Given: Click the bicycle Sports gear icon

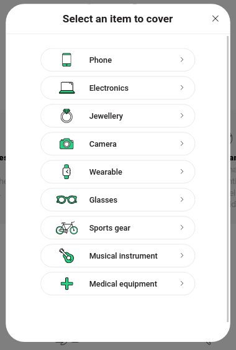Looking at the screenshot, I should pos(66,228).
